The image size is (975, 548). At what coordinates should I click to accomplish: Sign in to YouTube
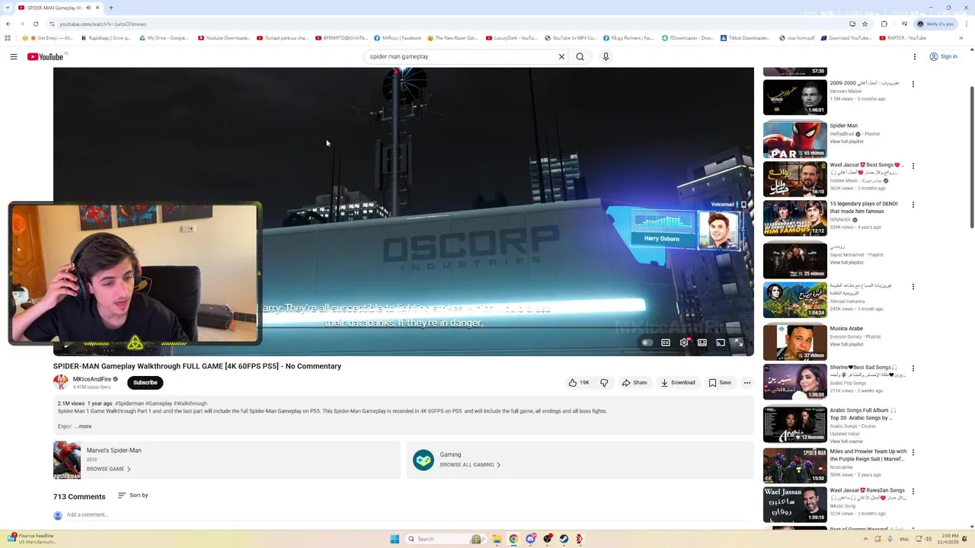tap(943, 56)
